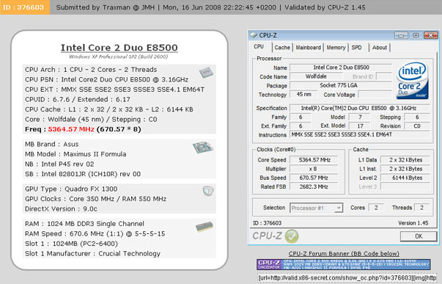Click the Windows XP Professional SP2 subtitle

click(119, 57)
